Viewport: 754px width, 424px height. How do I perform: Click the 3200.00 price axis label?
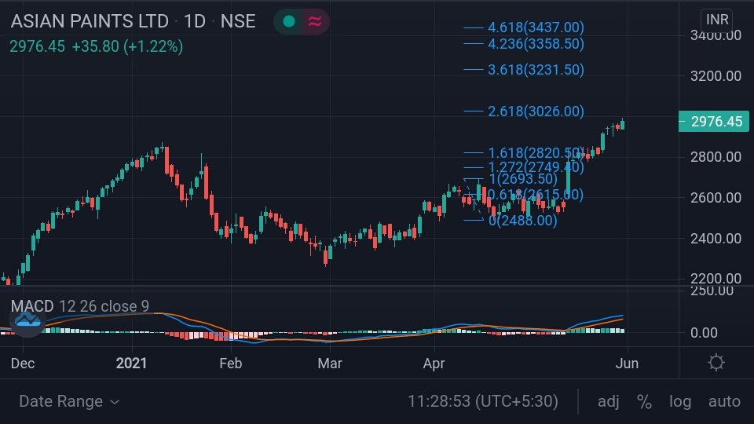point(716,75)
